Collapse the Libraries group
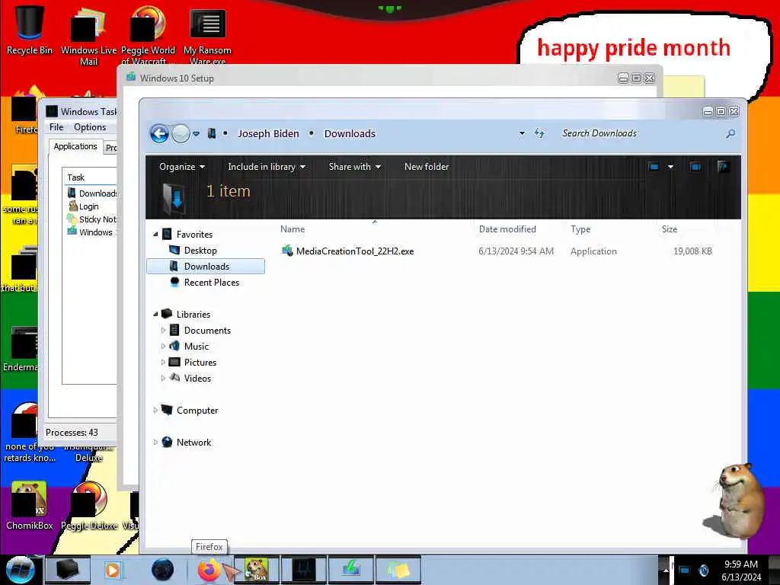The width and height of the screenshot is (780, 585). [x=155, y=314]
